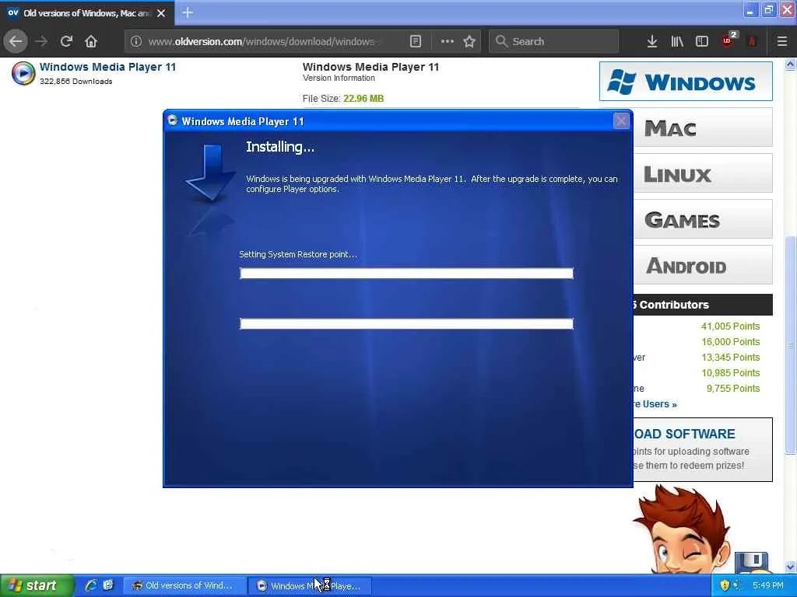Viewport: 797px width, 597px height.
Task: Click the scrollbar down arrow
Action: point(791,567)
